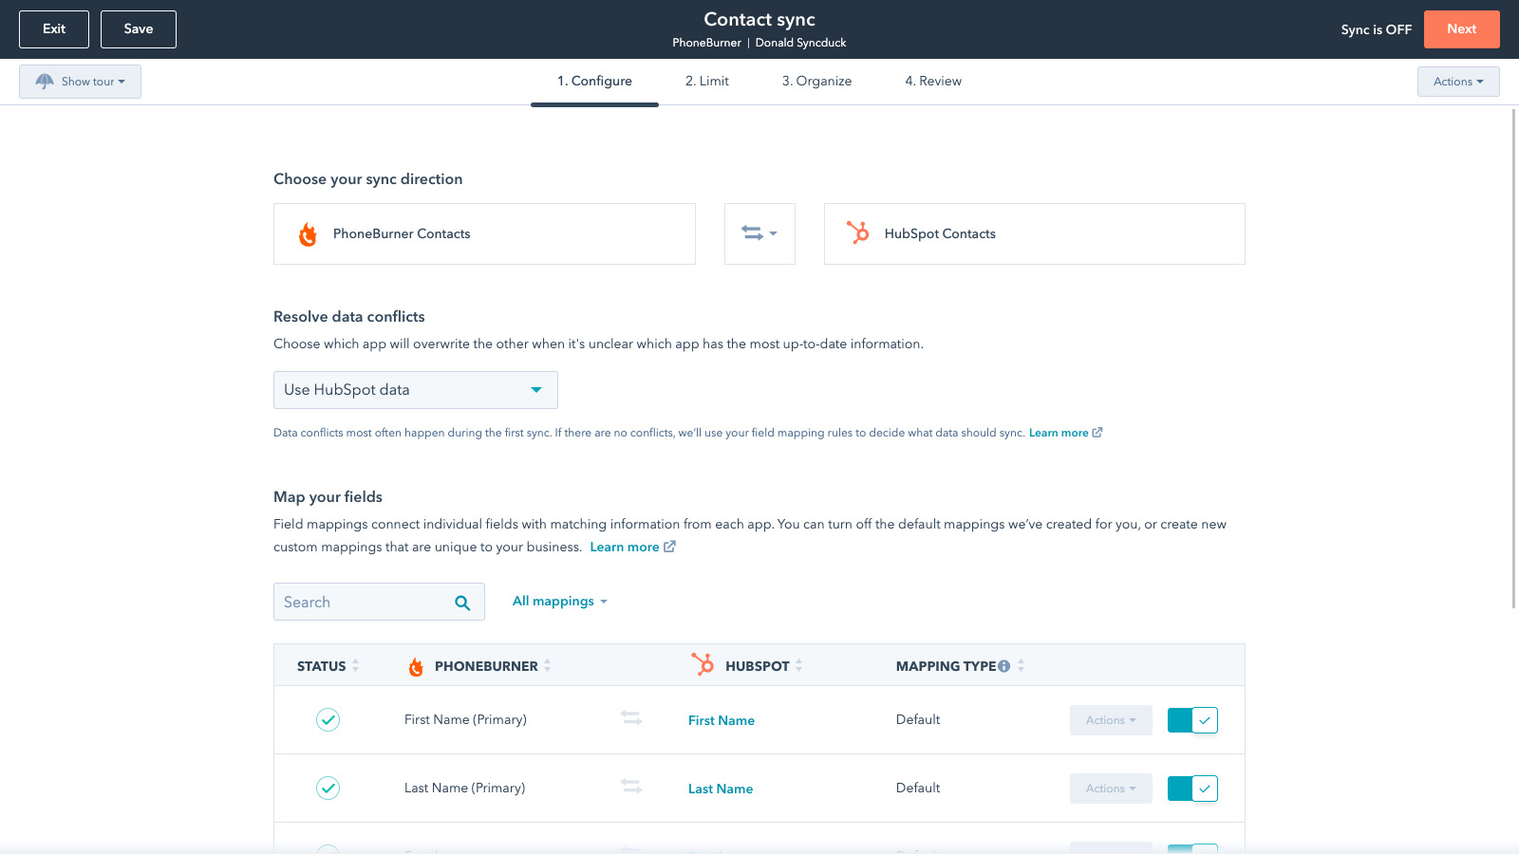1519x854 pixels.
Task: Click the Last Name row status checkmark
Action: click(x=328, y=789)
